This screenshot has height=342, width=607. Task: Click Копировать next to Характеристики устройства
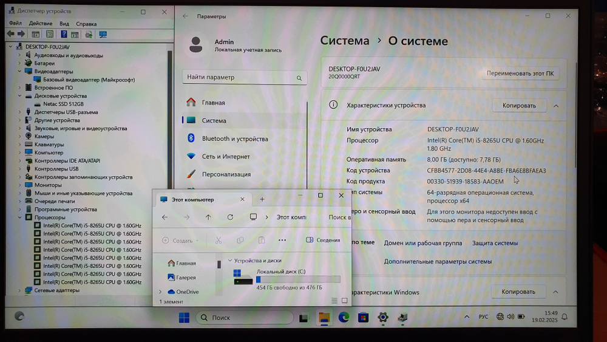519,105
